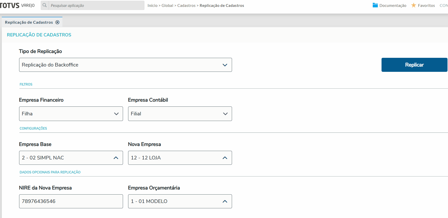The width and height of the screenshot is (448, 218).
Task: Go to Início in the breadcrumb
Action: [x=152, y=6]
